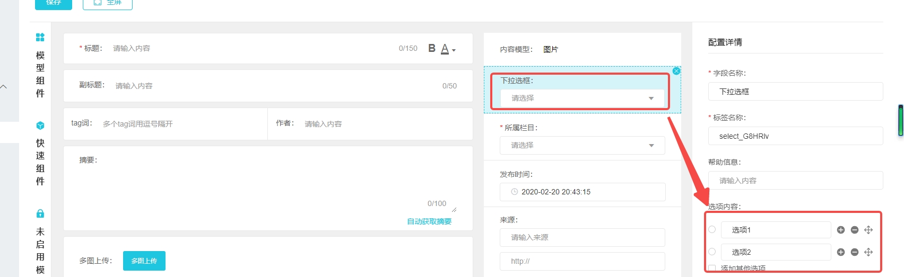904x277 pixels.
Task: Click the 快速组件 sidebar label
Action: point(40,162)
